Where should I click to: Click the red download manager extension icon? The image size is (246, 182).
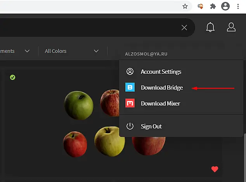200,7
